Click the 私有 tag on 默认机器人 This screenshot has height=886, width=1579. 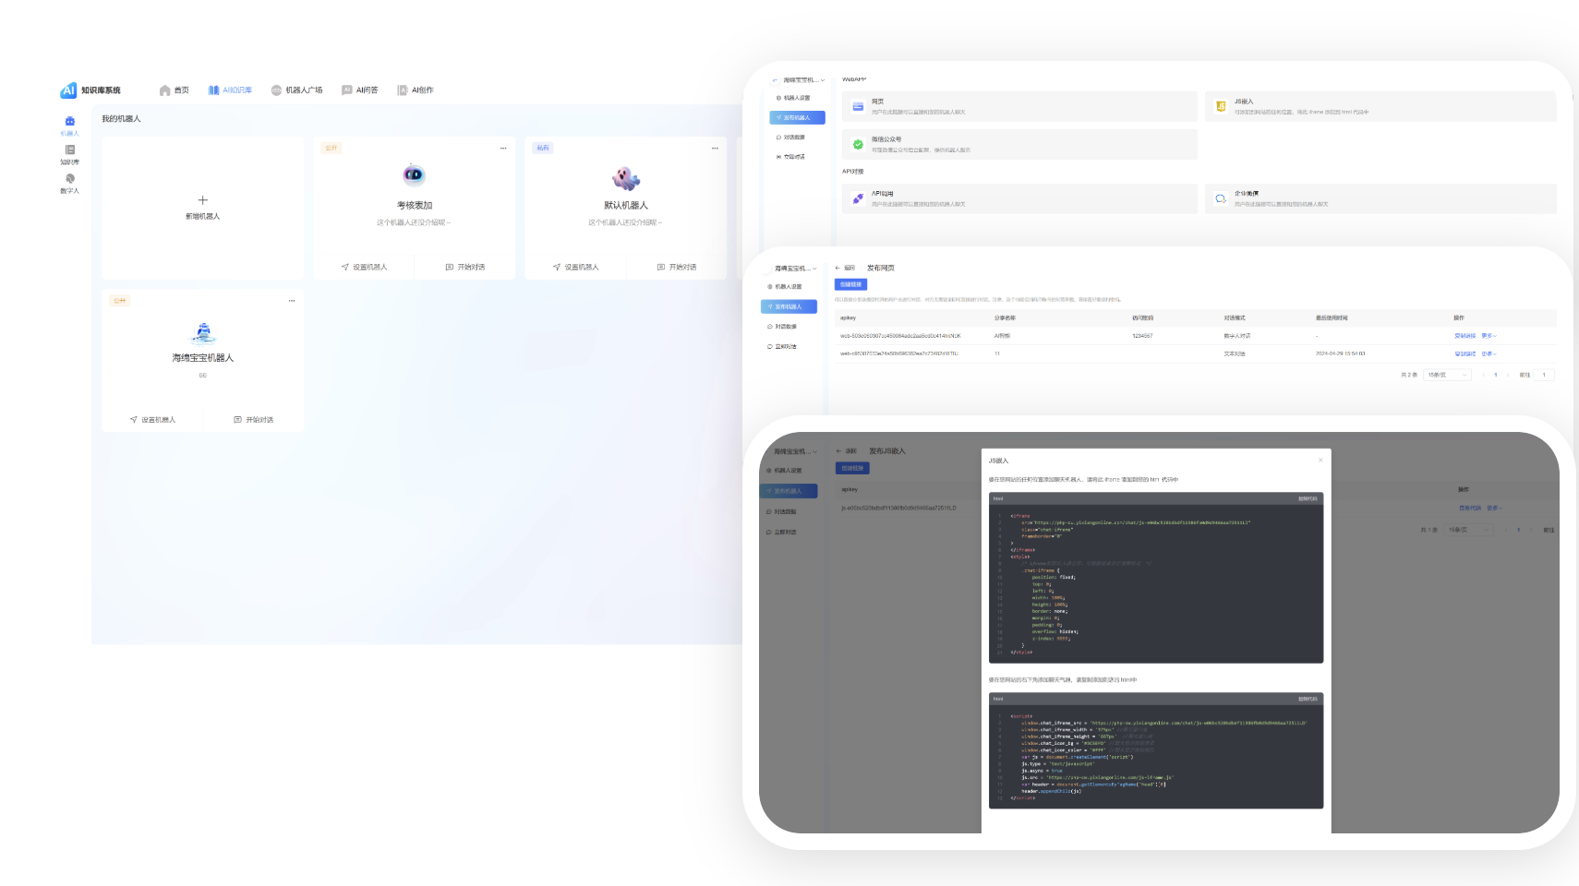coord(543,149)
